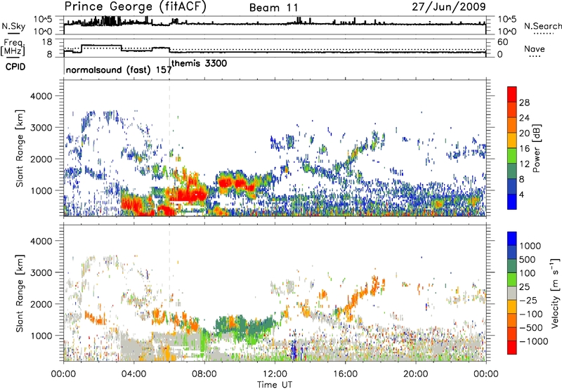562x389 pixels.
Task: Click the 'normalsound (fast) 157' CPID text
Action: (x=119, y=70)
